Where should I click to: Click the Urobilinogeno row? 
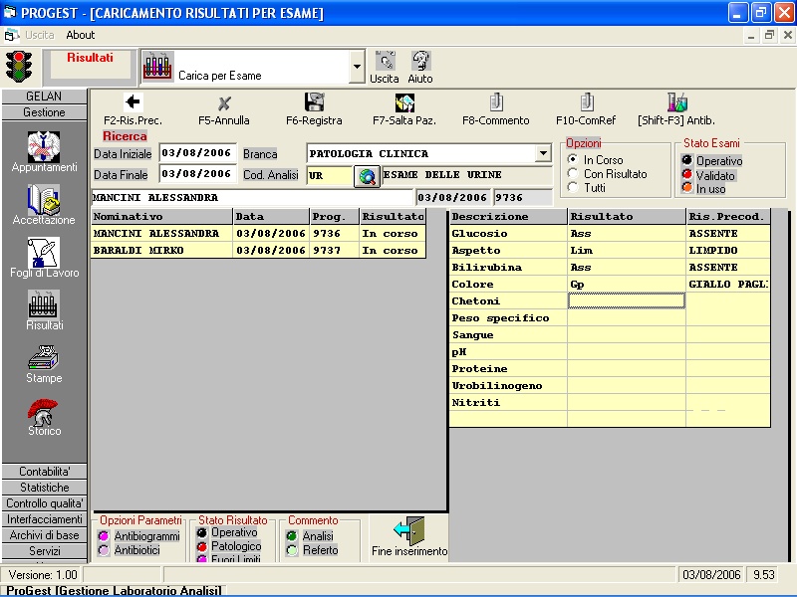coord(610,386)
